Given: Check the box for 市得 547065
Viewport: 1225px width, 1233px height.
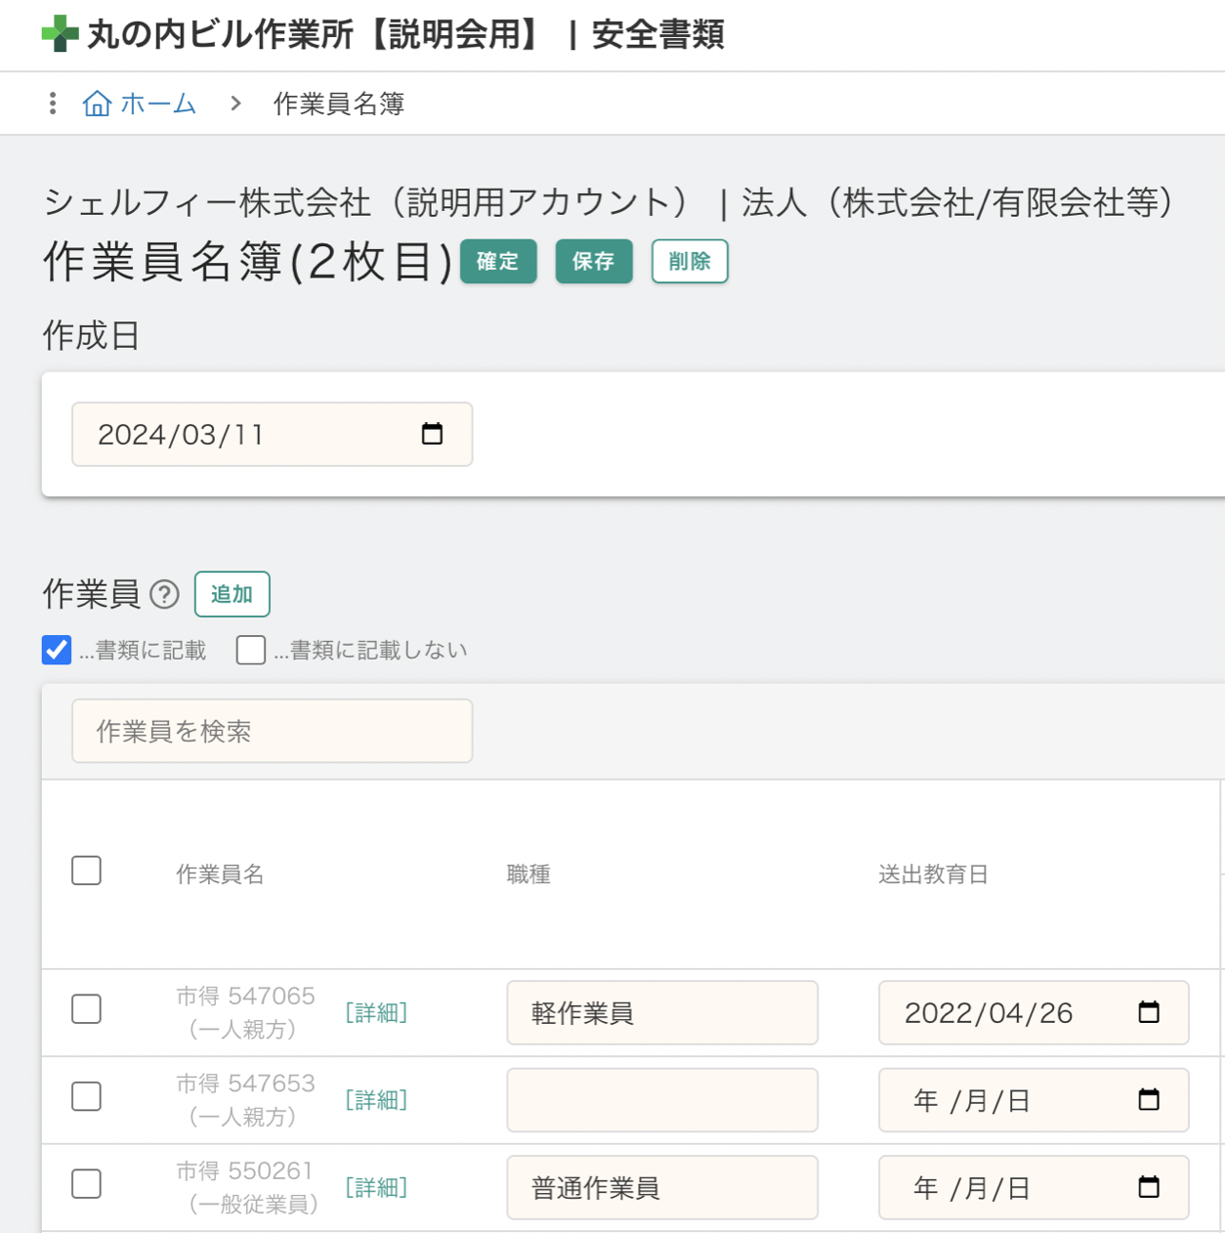Looking at the screenshot, I should pyautogui.click(x=87, y=1009).
